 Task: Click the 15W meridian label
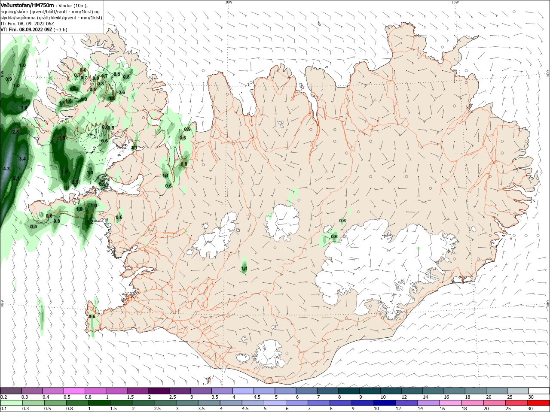coord(455,2)
